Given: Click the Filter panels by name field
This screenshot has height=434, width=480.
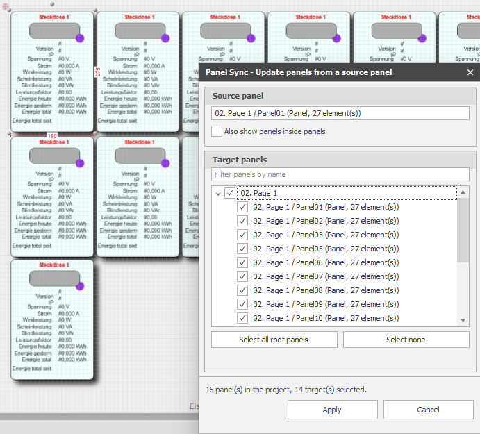Looking at the screenshot, I should pos(340,174).
